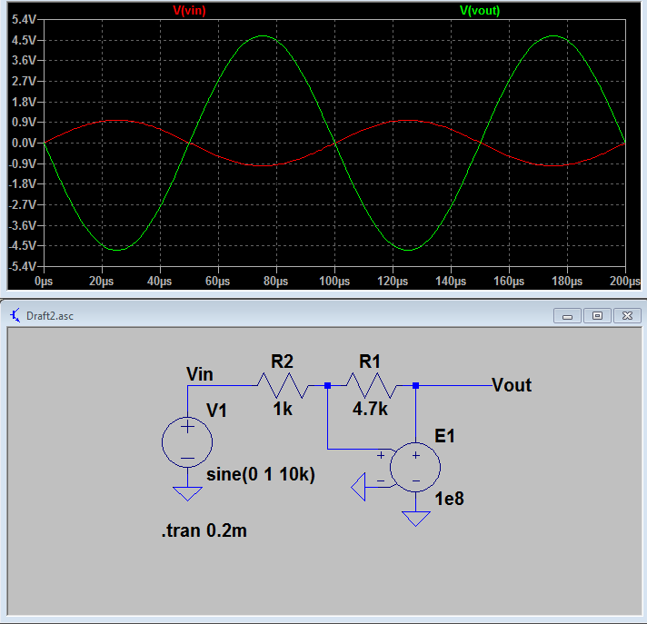
Task: Click the 100µs time axis label
Action: click(x=334, y=282)
